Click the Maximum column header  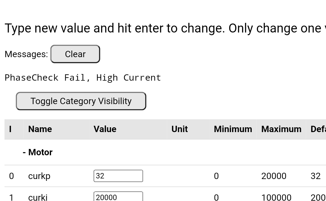pos(281,129)
